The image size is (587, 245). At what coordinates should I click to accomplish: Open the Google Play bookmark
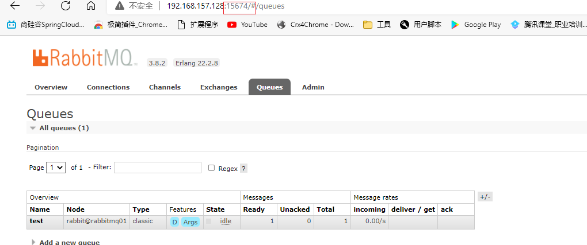tap(476, 25)
